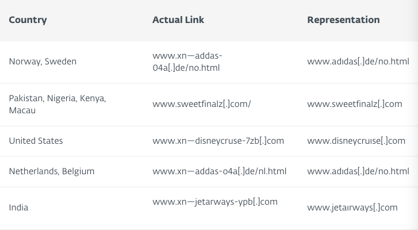Click the representation link in Netherlands, Belgium row
Screen dimensions: 418x230
pos(358,171)
